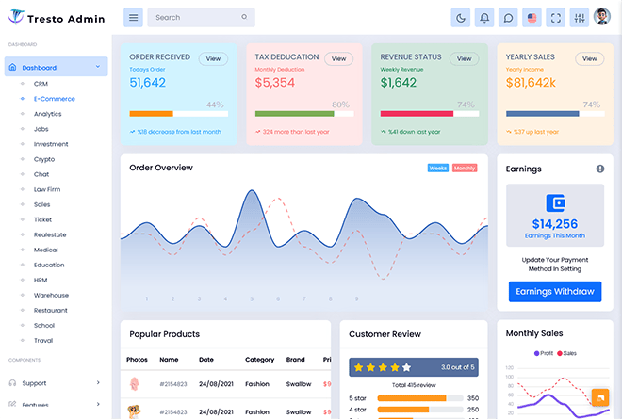Click inside the Search field
Viewport: 622px width, 419px height.
pyautogui.click(x=193, y=17)
